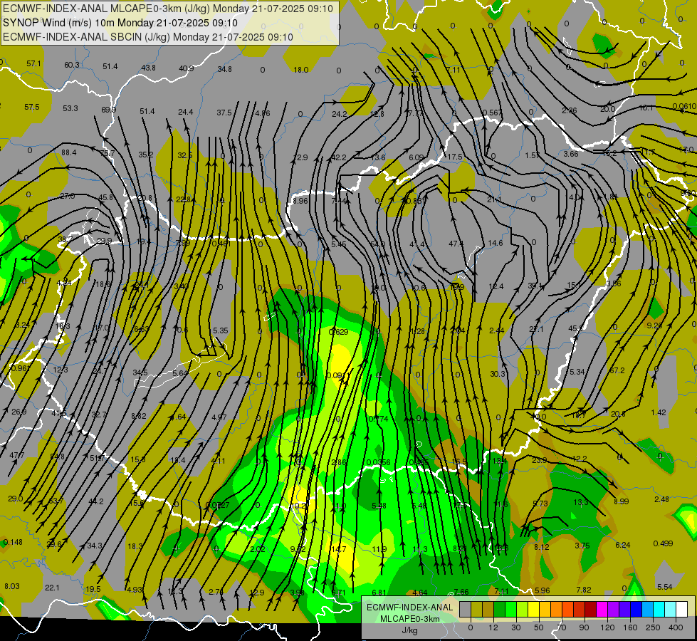
Task: Click the 'SYNOP Wind (m/s) 10m' header line
Action: 120,23
